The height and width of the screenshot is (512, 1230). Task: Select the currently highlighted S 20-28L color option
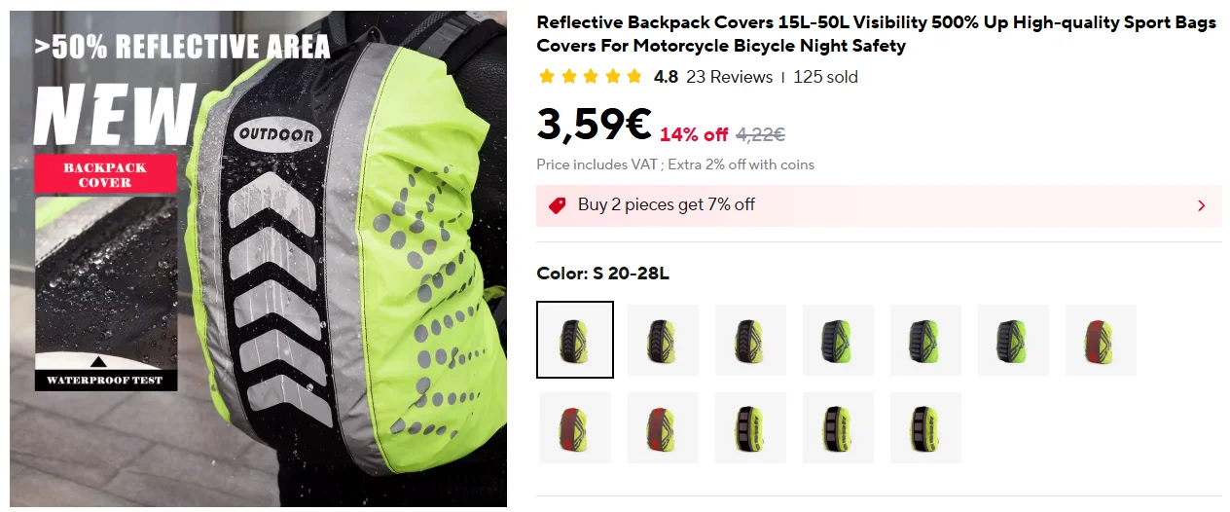[575, 340]
